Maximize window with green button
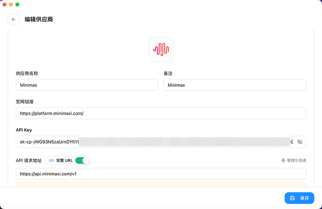The image size is (322, 209). (x=17, y=5)
